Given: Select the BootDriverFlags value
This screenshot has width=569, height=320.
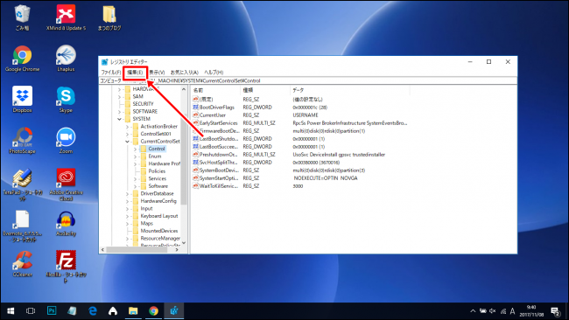Looking at the screenshot, I should [216, 108].
